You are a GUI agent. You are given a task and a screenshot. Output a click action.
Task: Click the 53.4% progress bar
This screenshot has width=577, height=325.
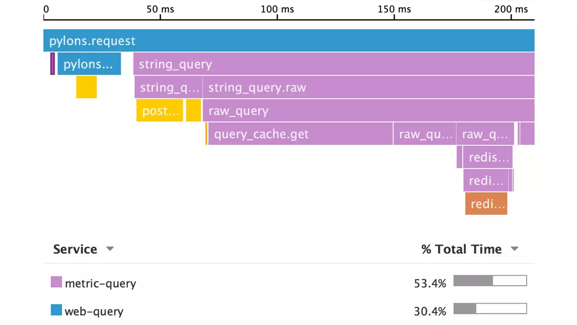pyautogui.click(x=490, y=281)
